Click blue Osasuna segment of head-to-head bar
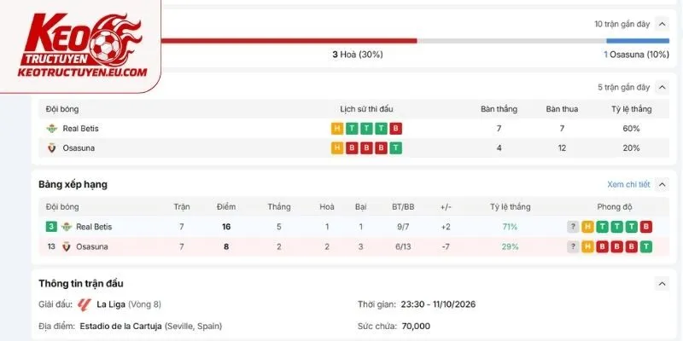683x341 pixels. 638,41
